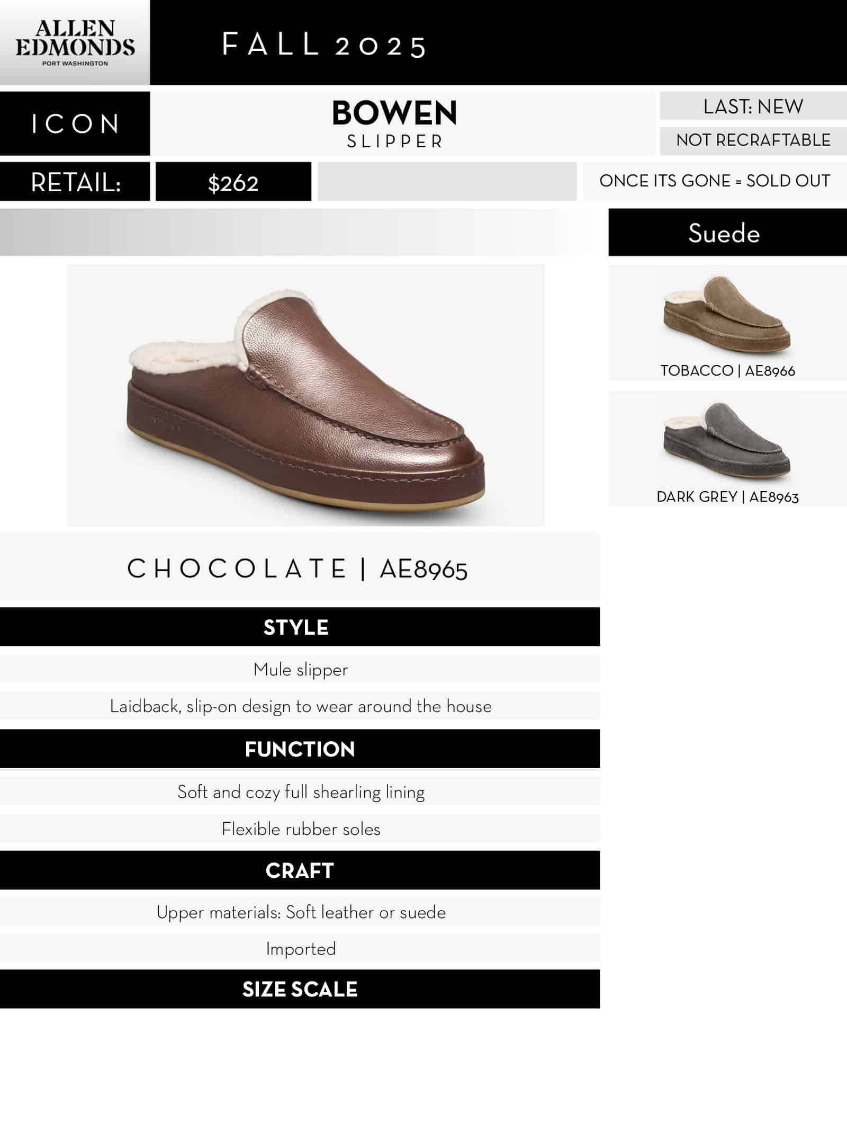Screen dimensions: 847x1130
Task: Select the Dark Grey suede slipper thumbnail
Action: click(727, 440)
